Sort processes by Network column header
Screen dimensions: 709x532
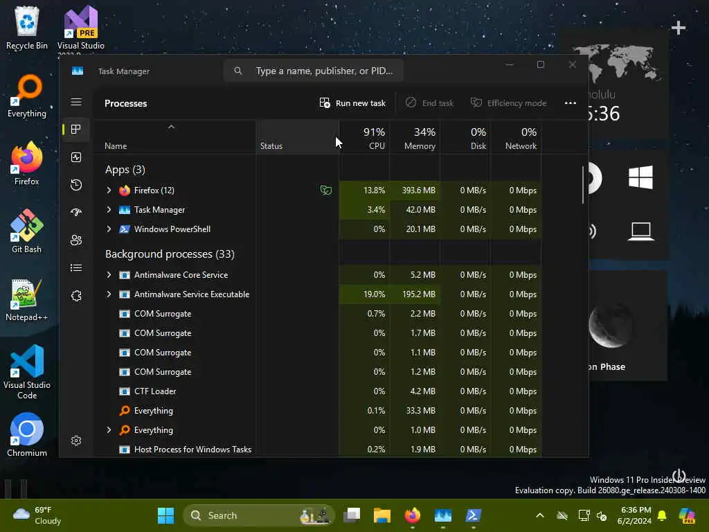(516, 138)
